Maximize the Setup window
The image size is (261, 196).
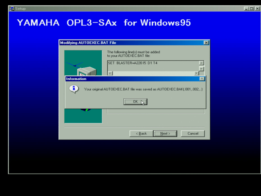tap(252, 8)
